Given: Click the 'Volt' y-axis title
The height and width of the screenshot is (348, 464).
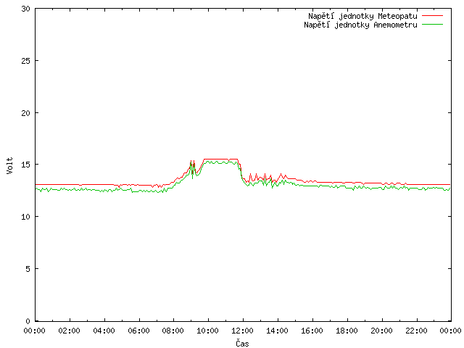Looking at the screenshot, I should [9, 165].
